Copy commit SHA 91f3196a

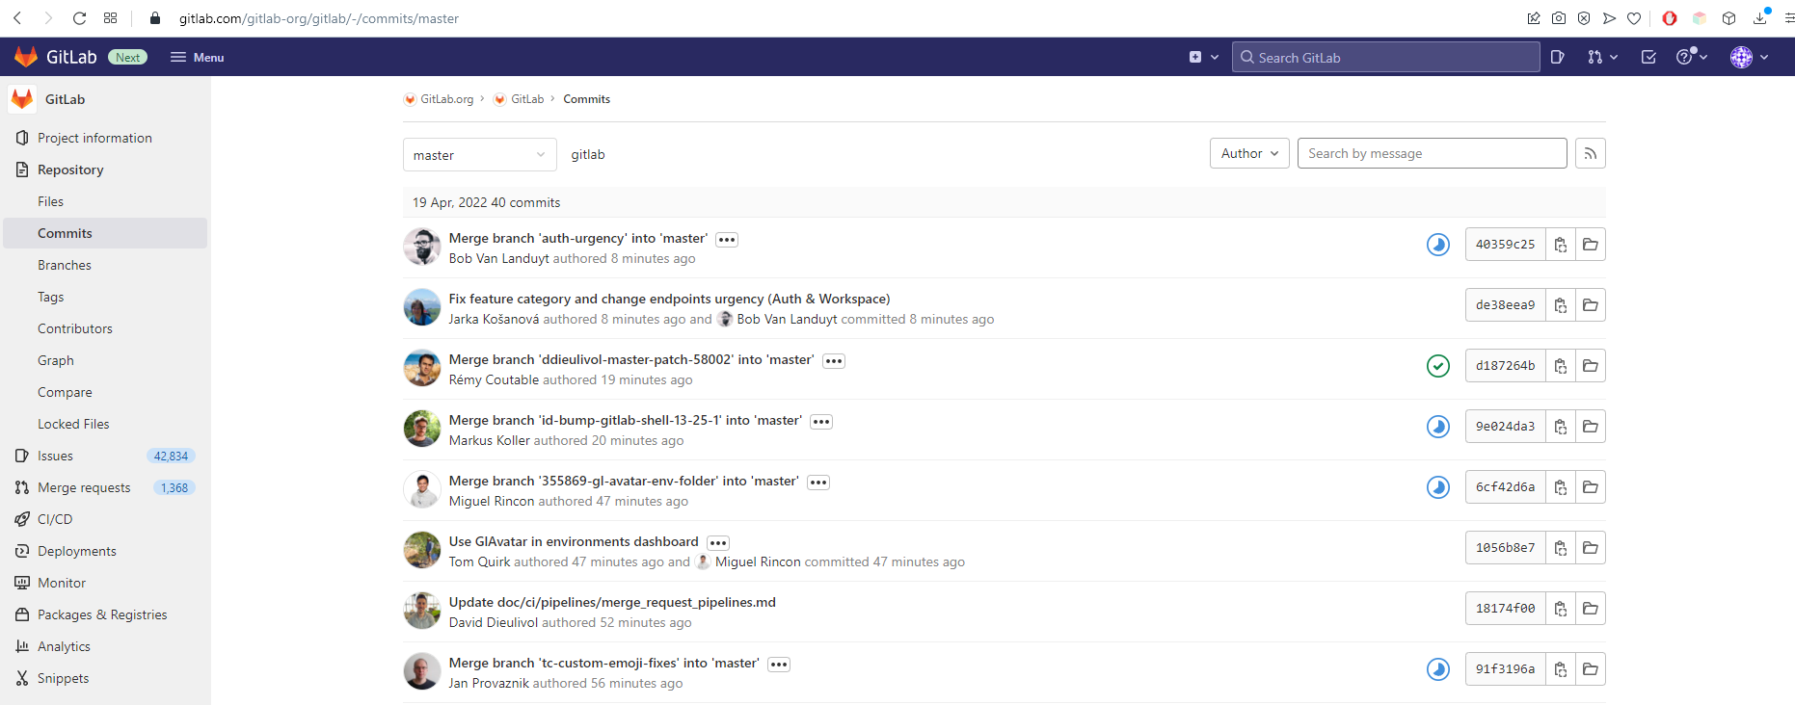(1561, 669)
